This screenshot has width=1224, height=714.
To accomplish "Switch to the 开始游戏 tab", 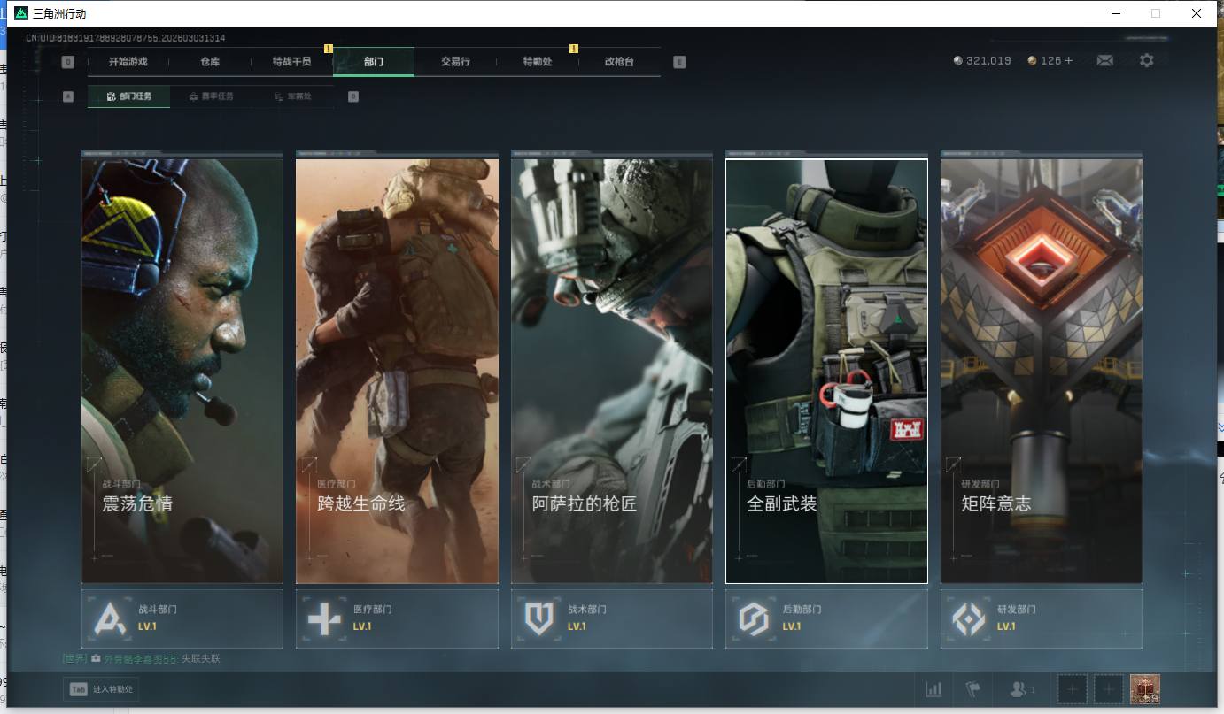I will (128, 62).
